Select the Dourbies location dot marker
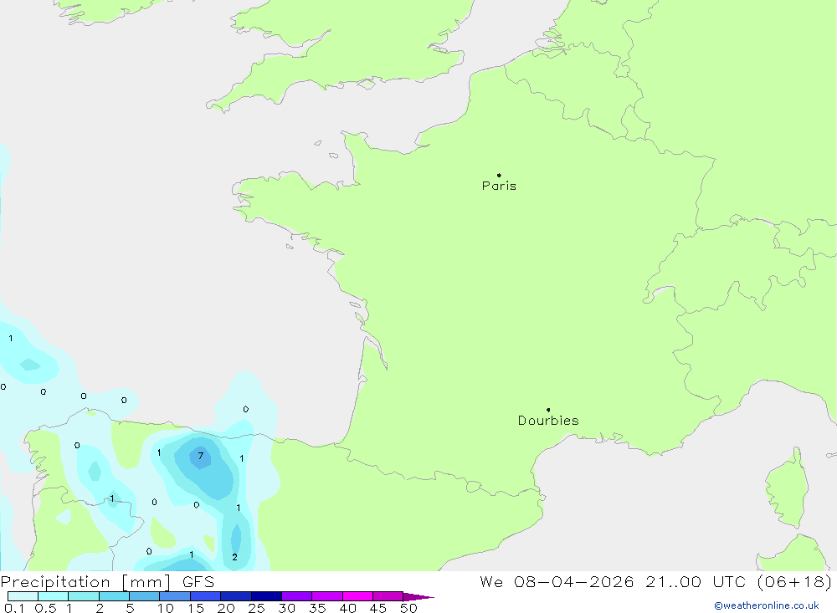 click(x=548, y=410)
